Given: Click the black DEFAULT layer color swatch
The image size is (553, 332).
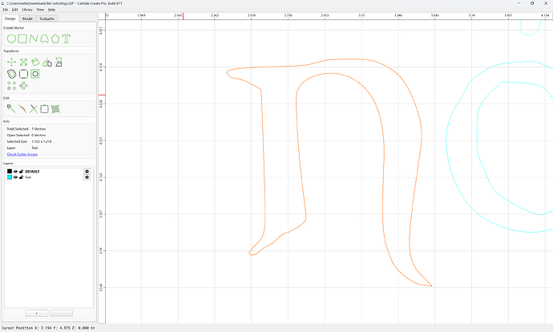Looking at the screenshot, I should click(x=10, y=172).
